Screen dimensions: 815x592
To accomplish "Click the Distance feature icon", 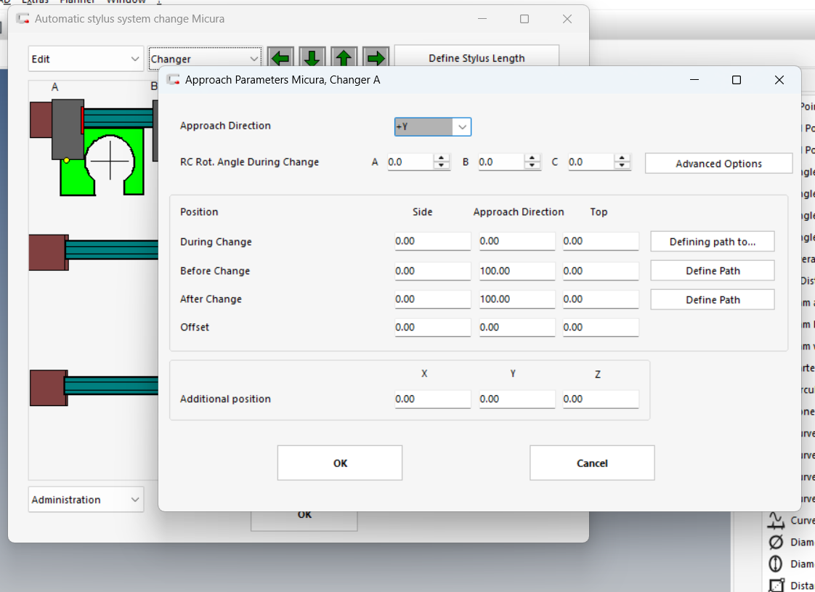I will pos(777,585).
